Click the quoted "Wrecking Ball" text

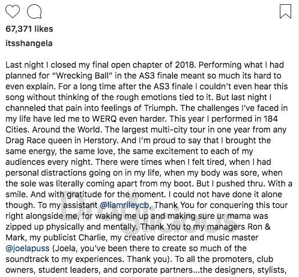(82, 76)
